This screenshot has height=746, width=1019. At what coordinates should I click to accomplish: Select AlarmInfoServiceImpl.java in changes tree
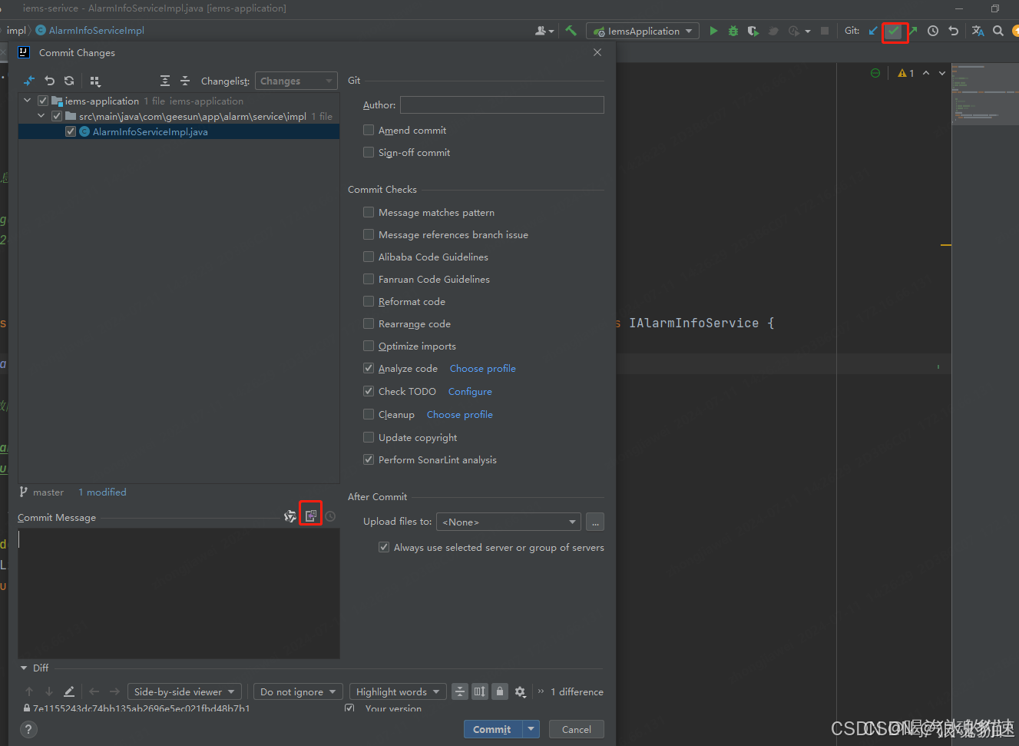[x=179, y=131]
